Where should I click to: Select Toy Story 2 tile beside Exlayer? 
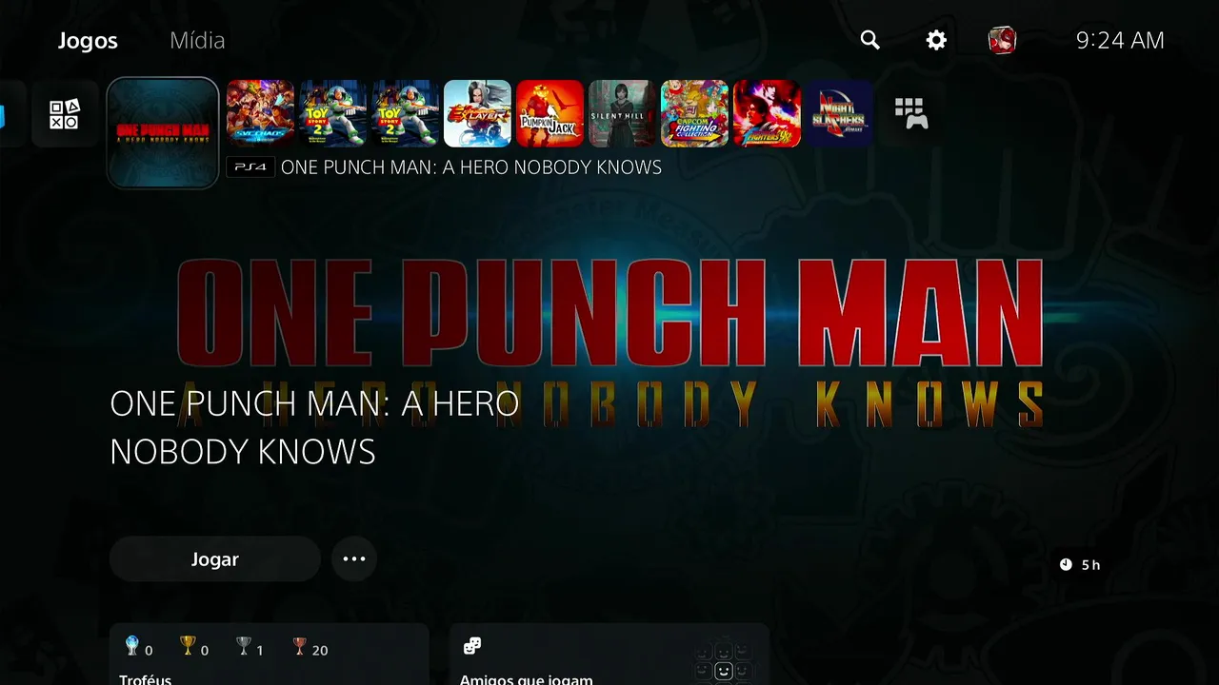[x=405, y=113]
